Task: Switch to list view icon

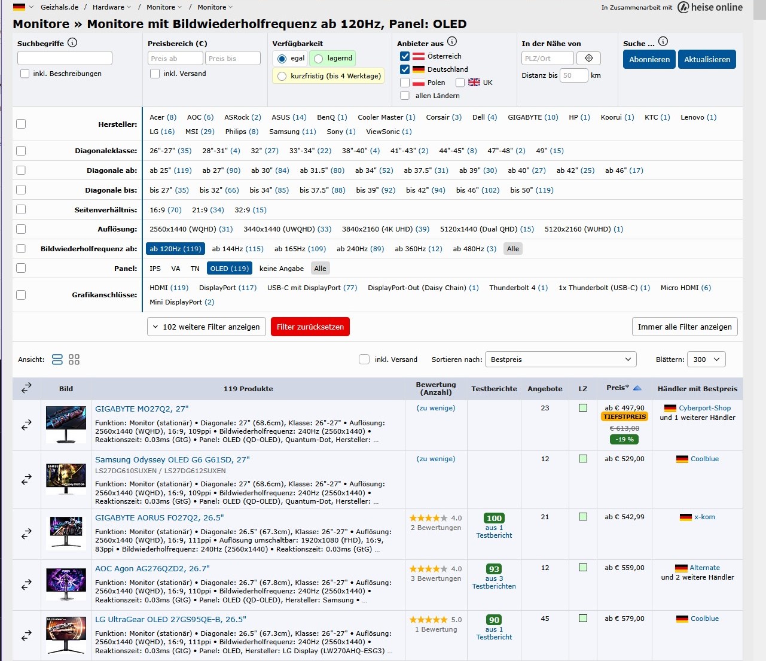Action: tap(57, 360)
